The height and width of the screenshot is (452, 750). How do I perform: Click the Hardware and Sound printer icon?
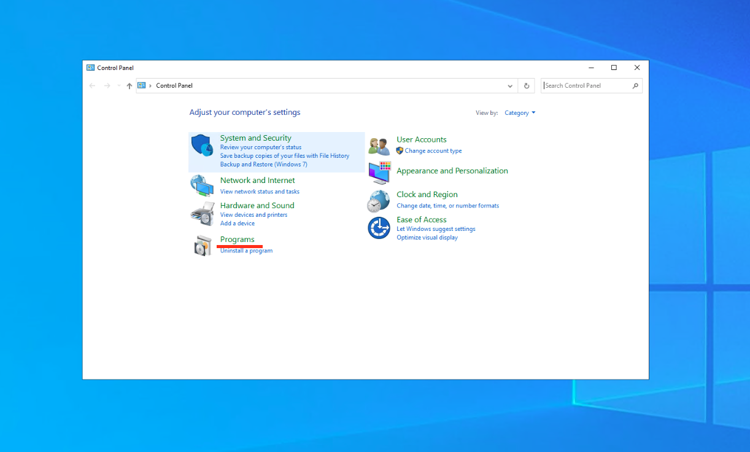[x=202, y=214]
